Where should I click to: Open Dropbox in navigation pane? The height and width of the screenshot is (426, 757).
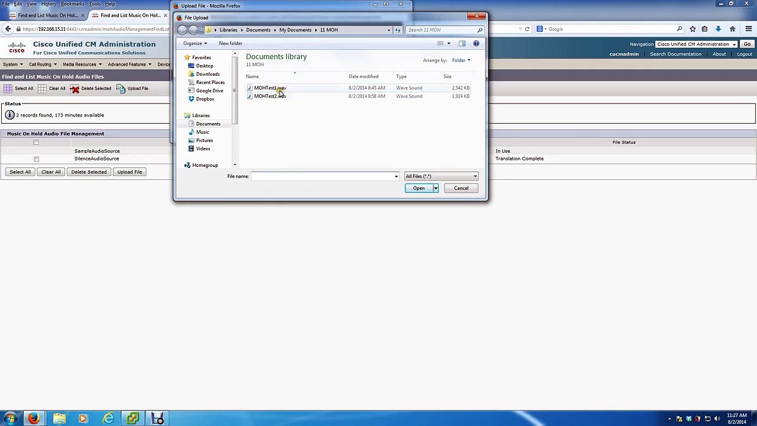205,99
